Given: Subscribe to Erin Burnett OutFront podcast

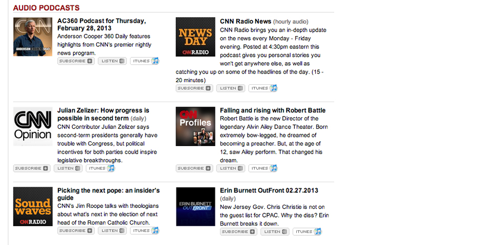Looking at the screenshot, I should 238,232.
